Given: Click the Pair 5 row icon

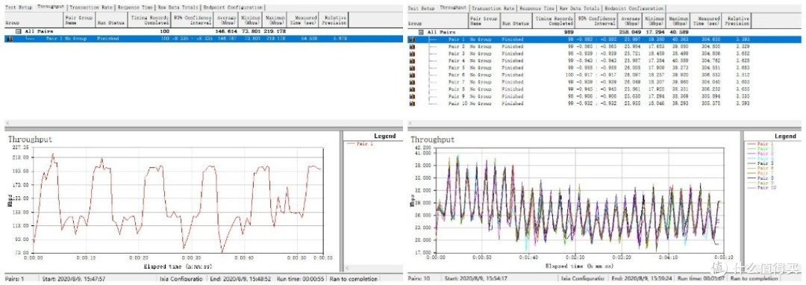Looking at the screenshot, I should coord(412,68).
